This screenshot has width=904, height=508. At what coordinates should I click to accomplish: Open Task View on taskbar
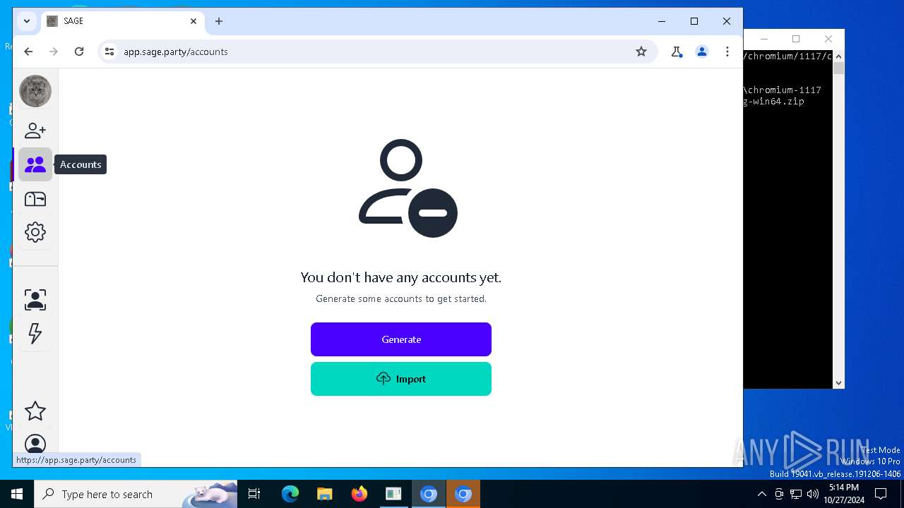point(254,494)
